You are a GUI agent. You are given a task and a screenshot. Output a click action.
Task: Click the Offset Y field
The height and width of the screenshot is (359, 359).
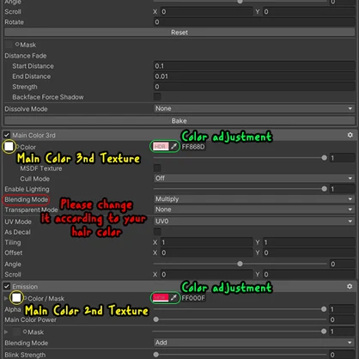(309, 253)
